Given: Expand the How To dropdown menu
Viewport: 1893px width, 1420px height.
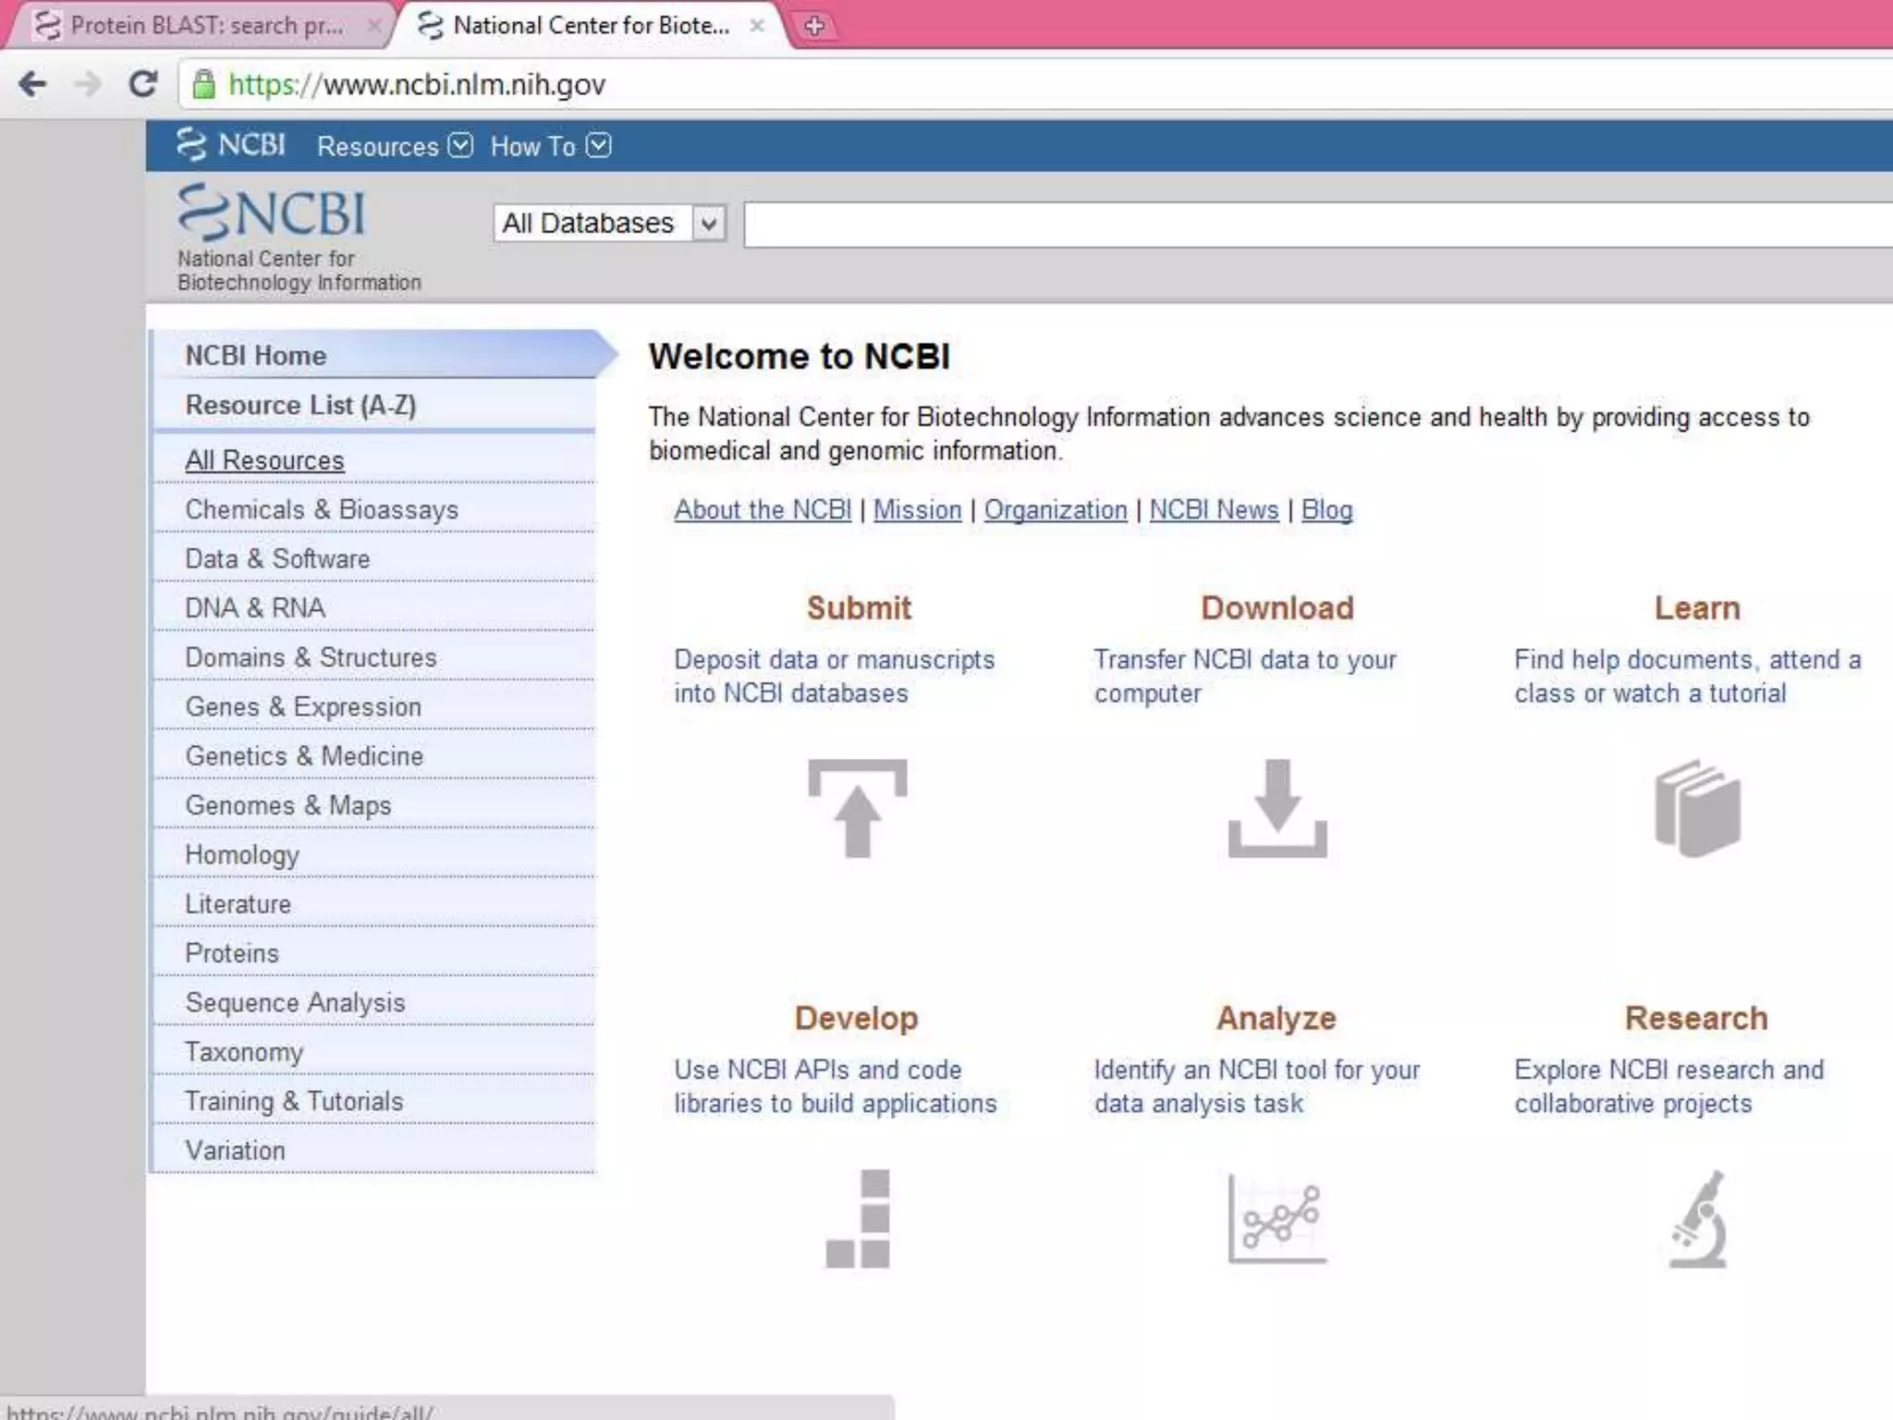Looking at the screenshot, I should (550, 146).
